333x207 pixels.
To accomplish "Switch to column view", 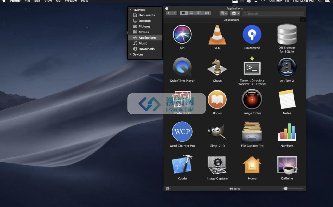I will tap(199, 13).
